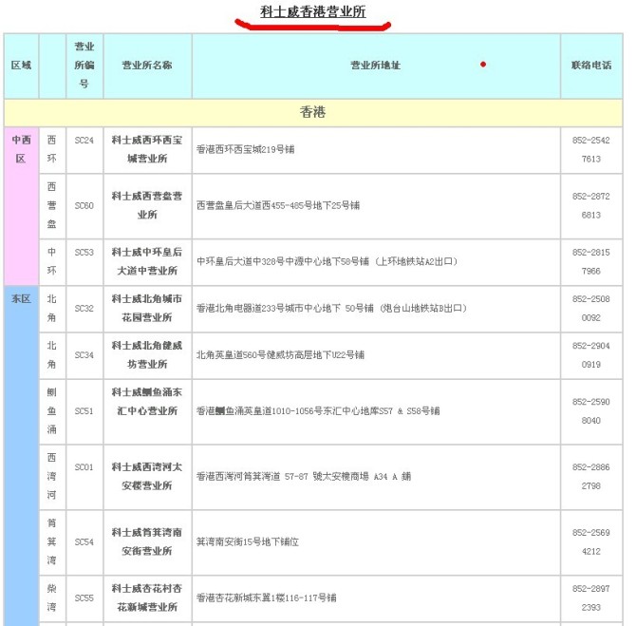
Task: Select 科士威西环西宝城营业所 branch name
Action: point(147,149)
